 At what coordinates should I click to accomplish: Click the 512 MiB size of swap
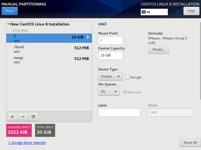(82, 59)
